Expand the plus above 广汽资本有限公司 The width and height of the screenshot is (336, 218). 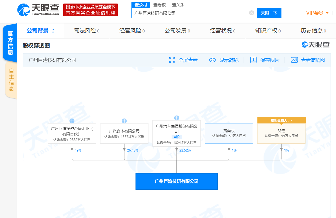(x=124, y=121)
